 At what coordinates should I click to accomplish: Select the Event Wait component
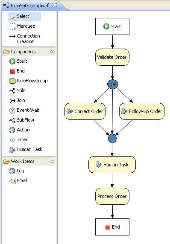pos(24,110)
